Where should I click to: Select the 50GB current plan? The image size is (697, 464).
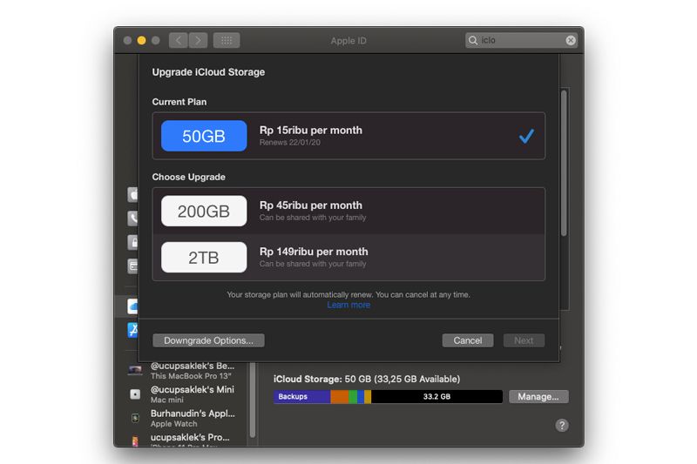tap(348, 136)
